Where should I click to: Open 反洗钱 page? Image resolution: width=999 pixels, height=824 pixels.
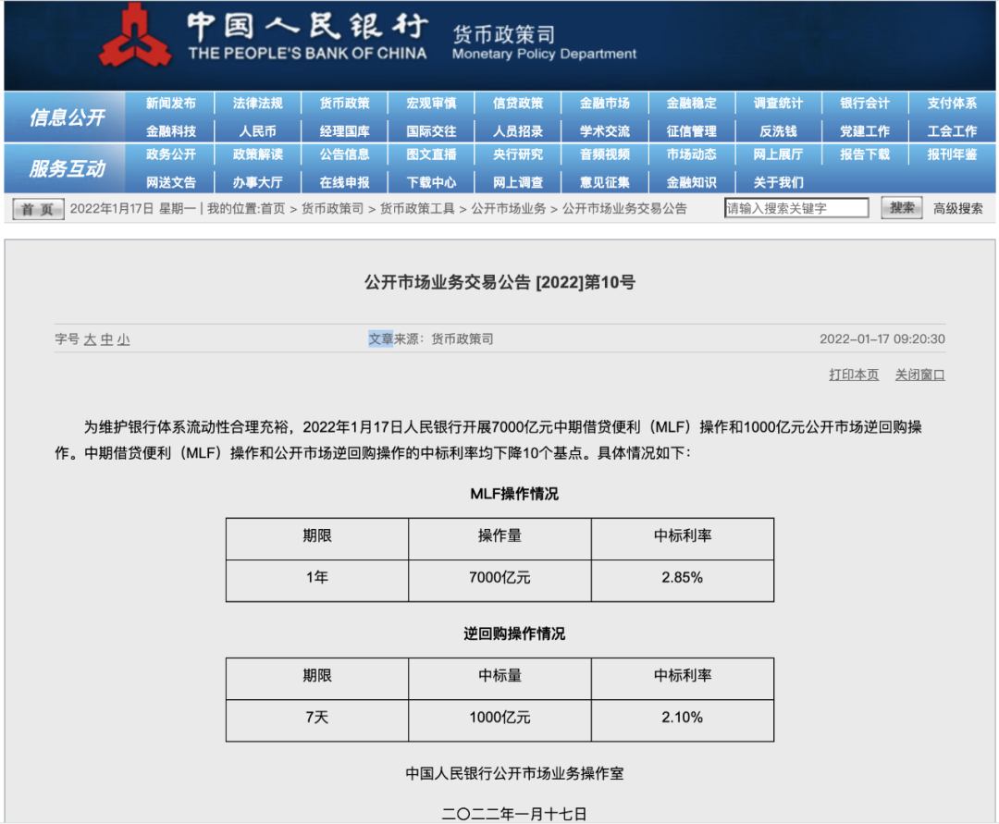(778, 131)
